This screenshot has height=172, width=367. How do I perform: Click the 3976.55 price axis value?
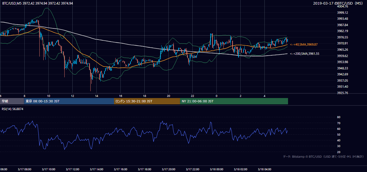tap(343, 37)
